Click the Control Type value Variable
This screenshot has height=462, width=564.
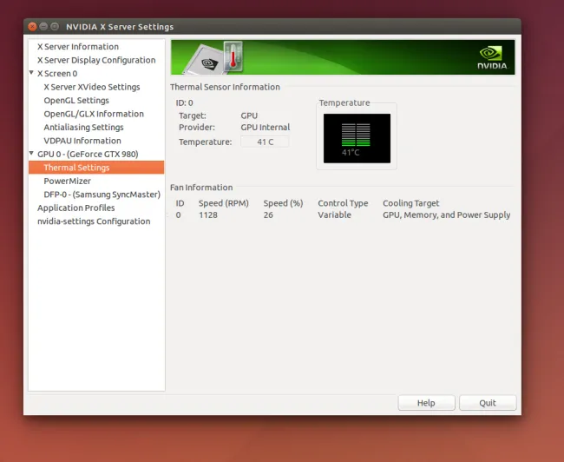(334, 215)
